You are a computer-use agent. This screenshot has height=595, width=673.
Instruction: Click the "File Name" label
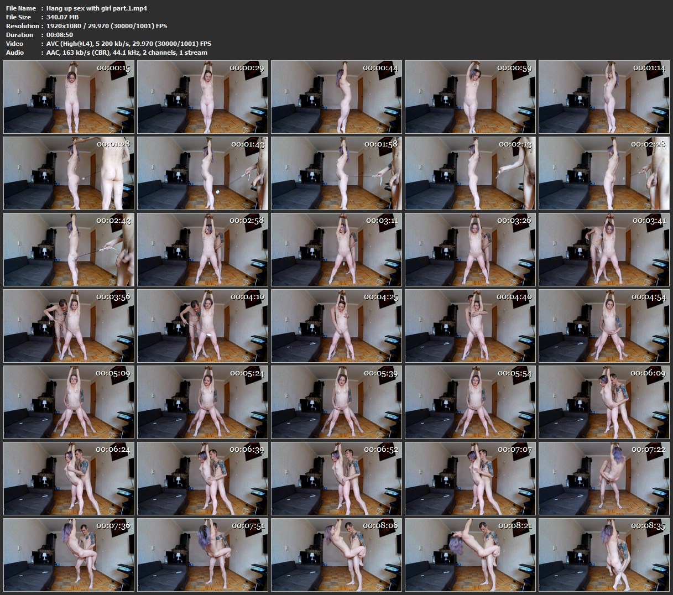tap(21, 8)
